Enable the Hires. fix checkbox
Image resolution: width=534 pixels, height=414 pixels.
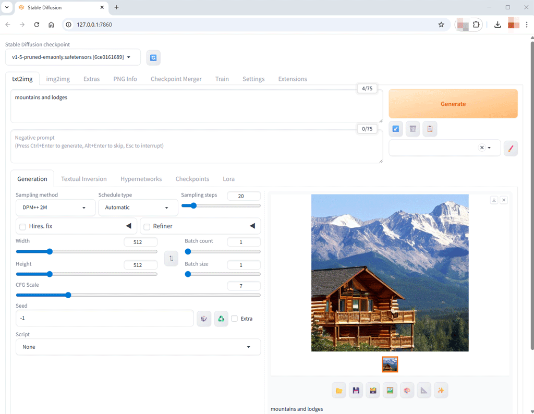(x=23, y=227)
